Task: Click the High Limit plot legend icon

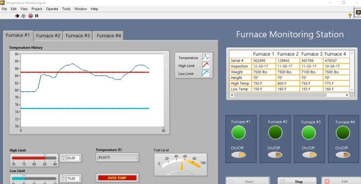Action: [x=206, y=65]
